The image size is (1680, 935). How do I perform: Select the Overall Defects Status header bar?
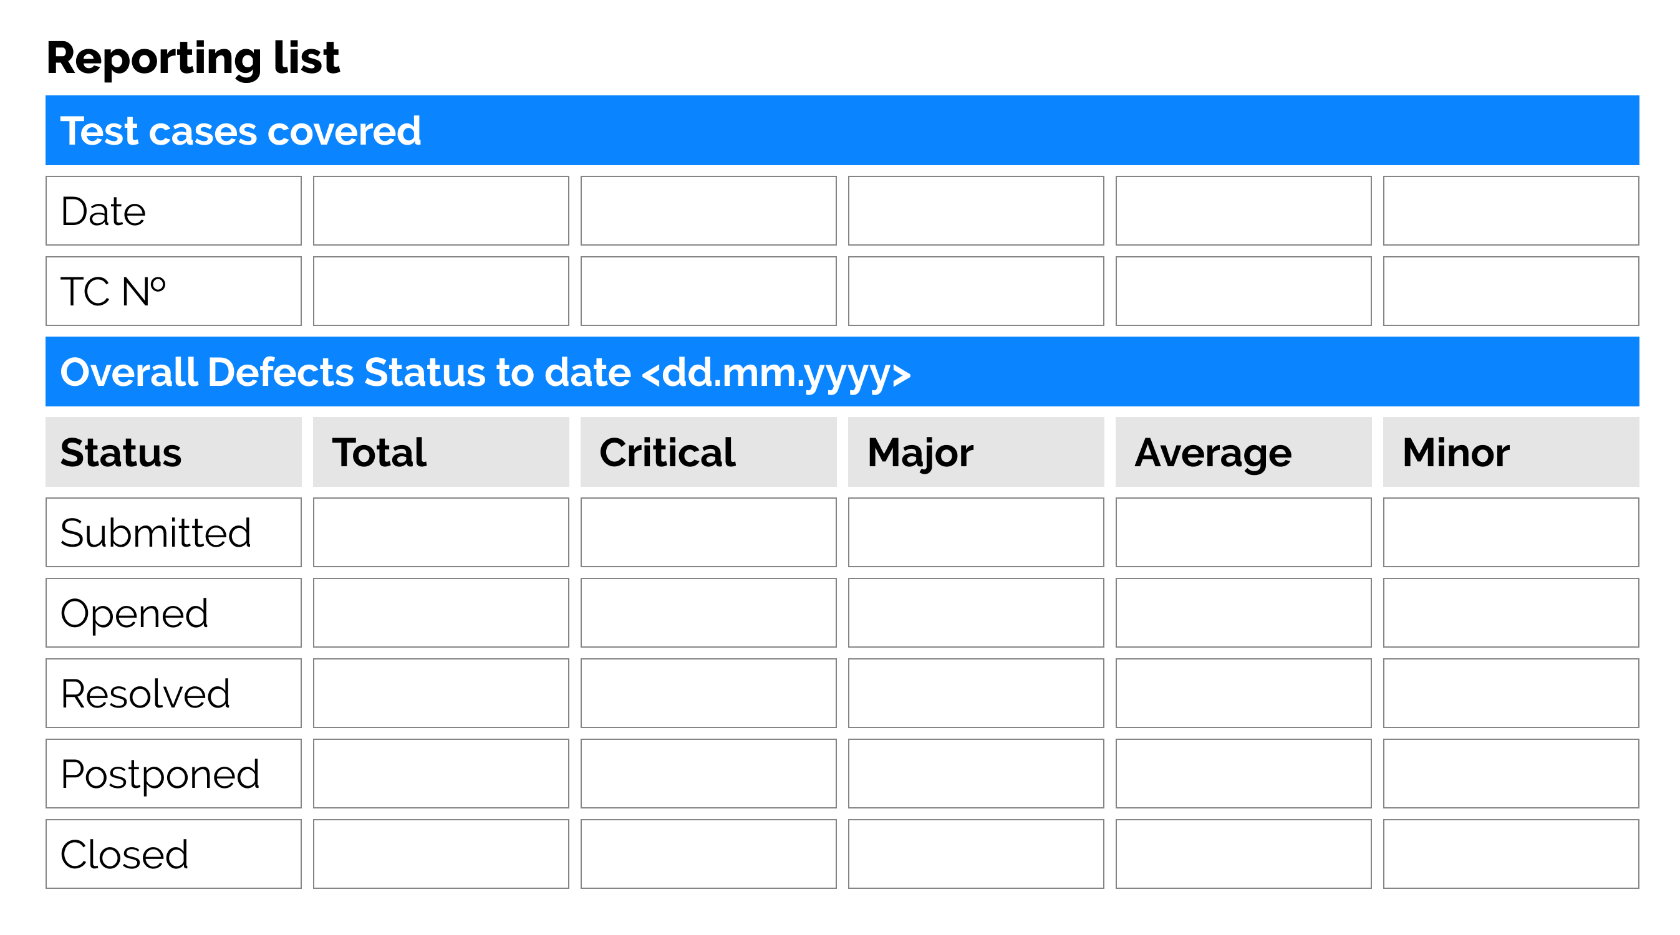(841, 372)
